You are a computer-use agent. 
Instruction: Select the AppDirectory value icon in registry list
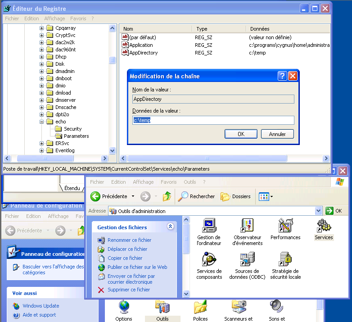pyautogui.click(x=125, y=52)
